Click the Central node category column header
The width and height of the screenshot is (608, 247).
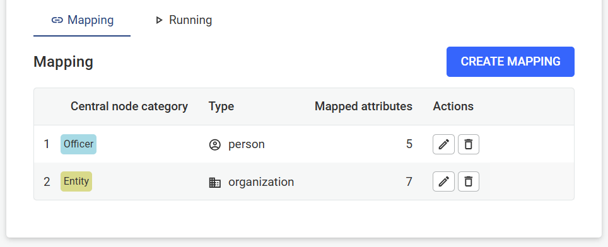coord(129,106)
